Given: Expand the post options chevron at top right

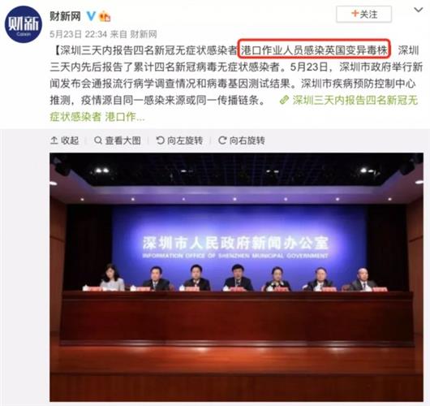Looking at the screenshot, I should click(418, 11).
